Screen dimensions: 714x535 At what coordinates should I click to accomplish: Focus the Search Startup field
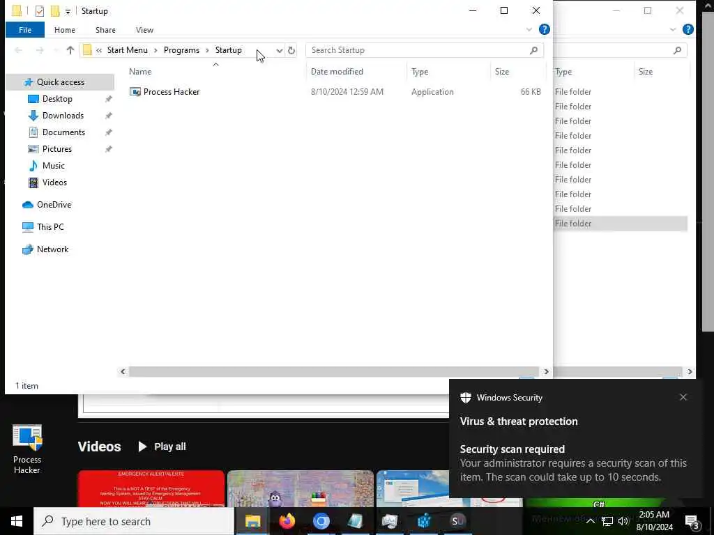coord(425,50)
